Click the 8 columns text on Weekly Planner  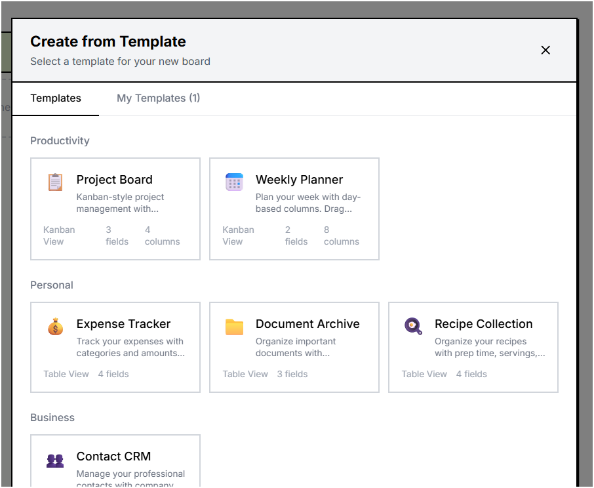(341, 235)
